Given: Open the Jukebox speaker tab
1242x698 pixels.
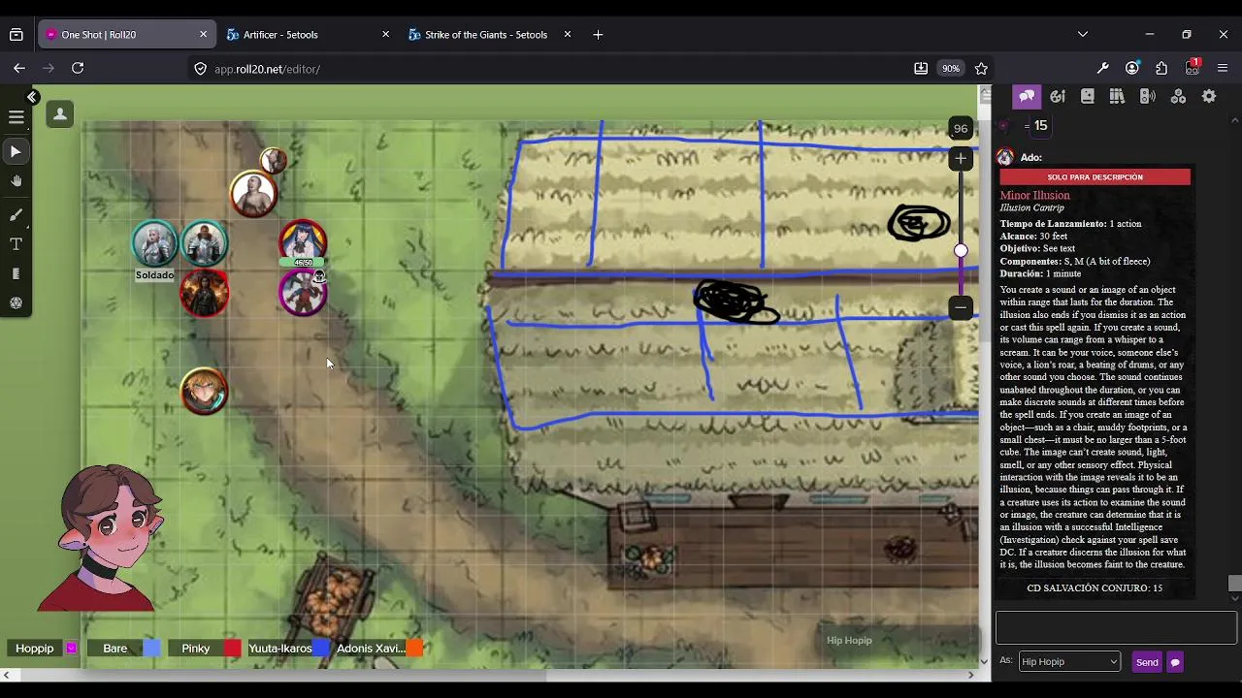Looking at the screenshot, I should [x=1147, y=96].
